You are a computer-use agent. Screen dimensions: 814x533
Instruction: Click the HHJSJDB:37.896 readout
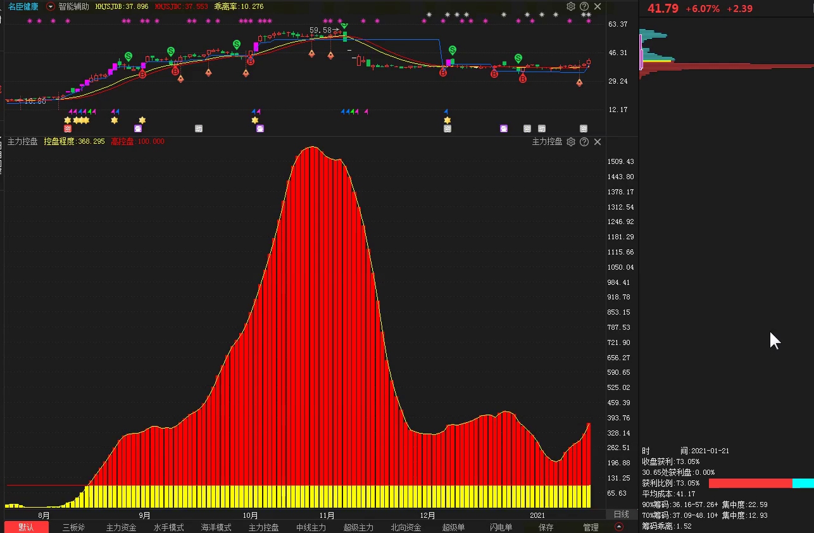coord(122,6)
